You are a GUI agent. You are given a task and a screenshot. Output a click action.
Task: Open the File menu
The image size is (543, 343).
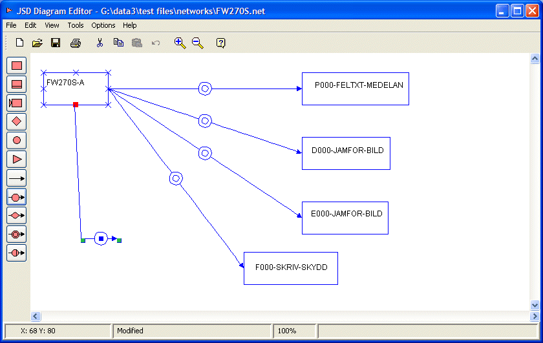click(11, 25)
